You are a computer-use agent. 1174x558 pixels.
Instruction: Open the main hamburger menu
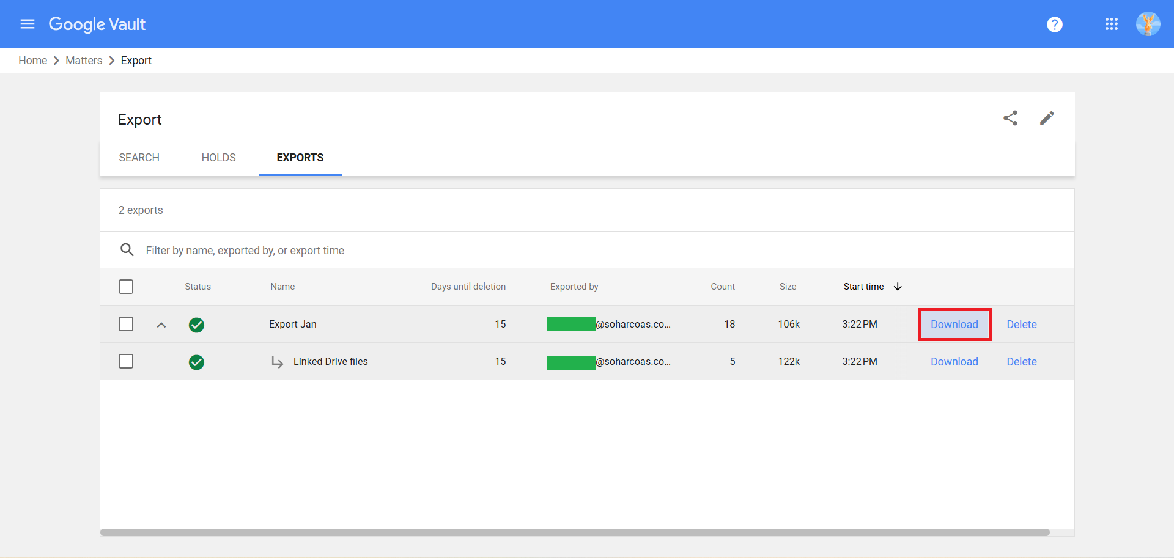point(28,24)
